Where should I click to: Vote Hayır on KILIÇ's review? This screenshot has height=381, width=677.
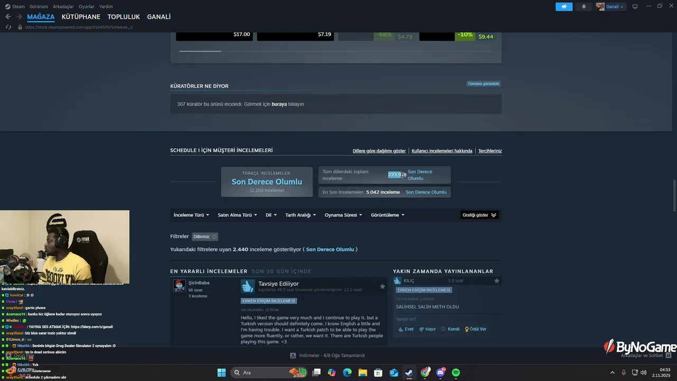click(x=427, y=329)
